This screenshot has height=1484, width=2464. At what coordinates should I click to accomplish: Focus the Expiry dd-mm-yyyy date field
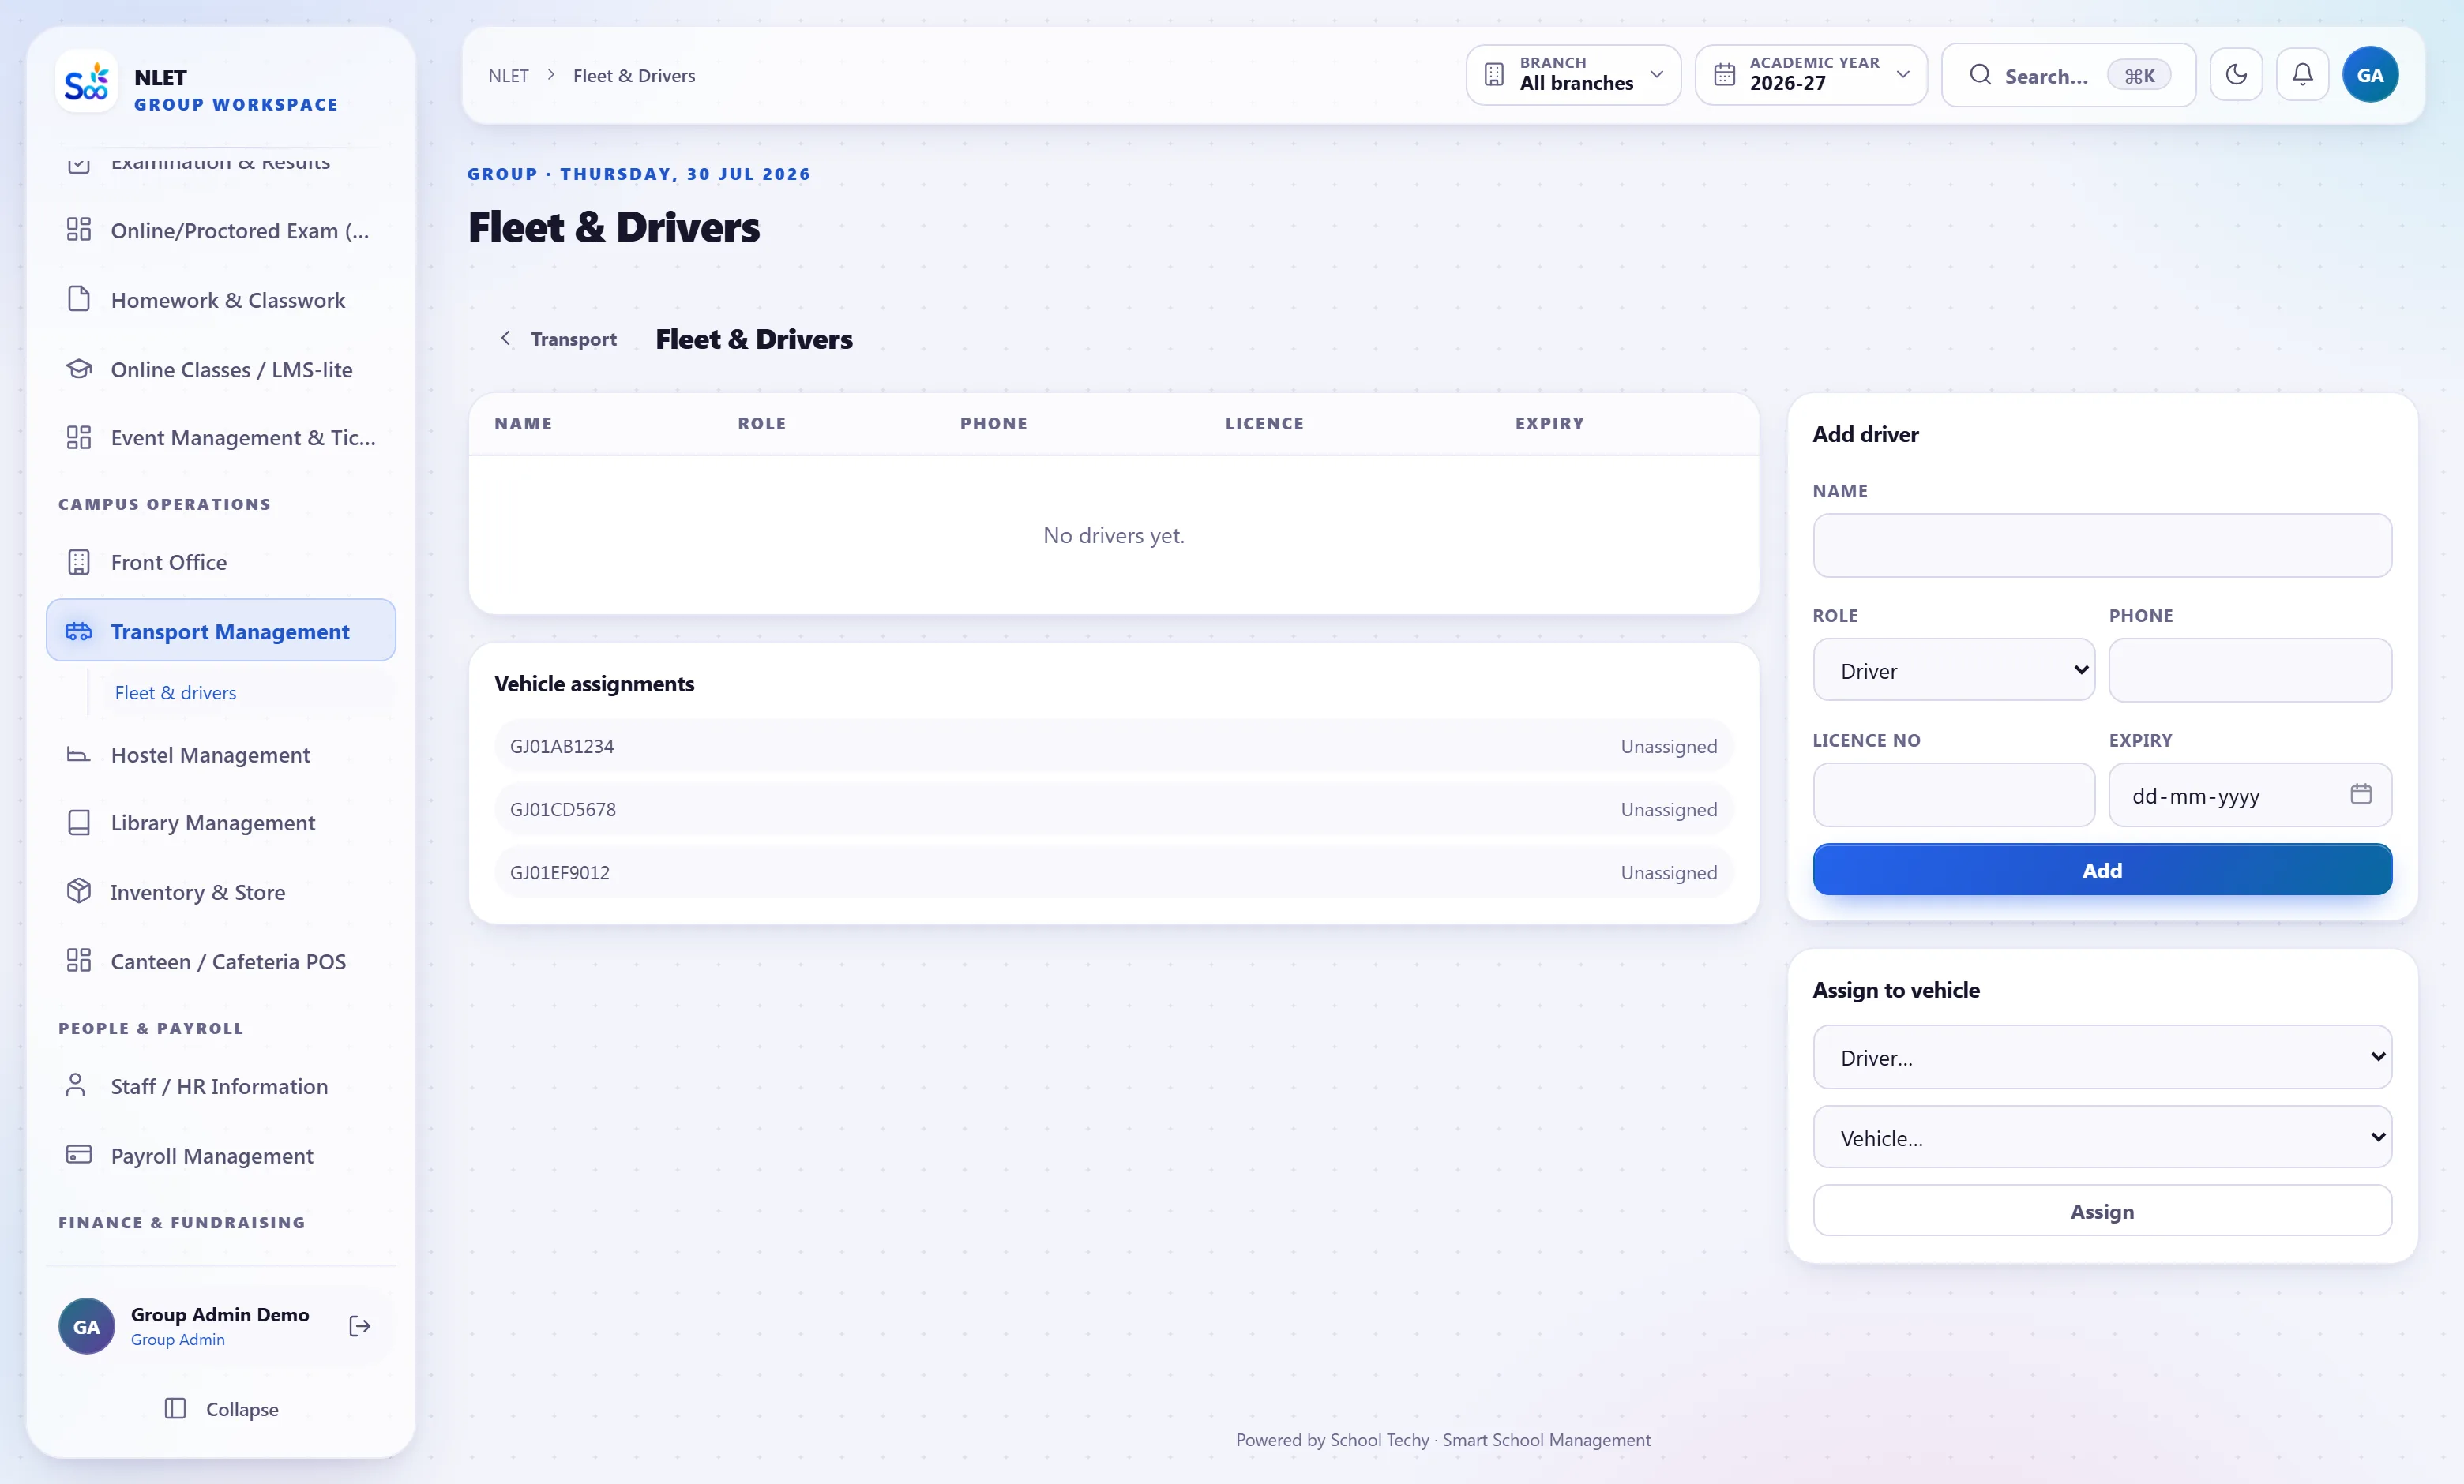[2250, 794]
